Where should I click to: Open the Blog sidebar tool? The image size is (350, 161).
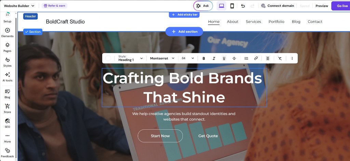(x=8, y=94)
